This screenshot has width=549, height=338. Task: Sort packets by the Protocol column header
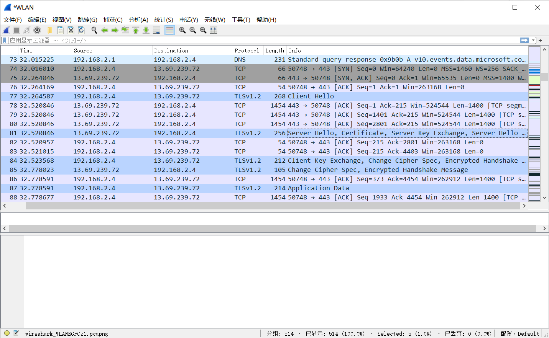point(248,51)
